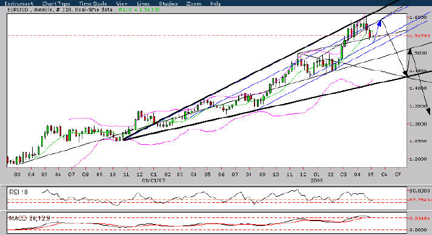Screen dimensions: 432x235
Task: Click the red RSI value 57.7569 label
Action: point(420,200)
